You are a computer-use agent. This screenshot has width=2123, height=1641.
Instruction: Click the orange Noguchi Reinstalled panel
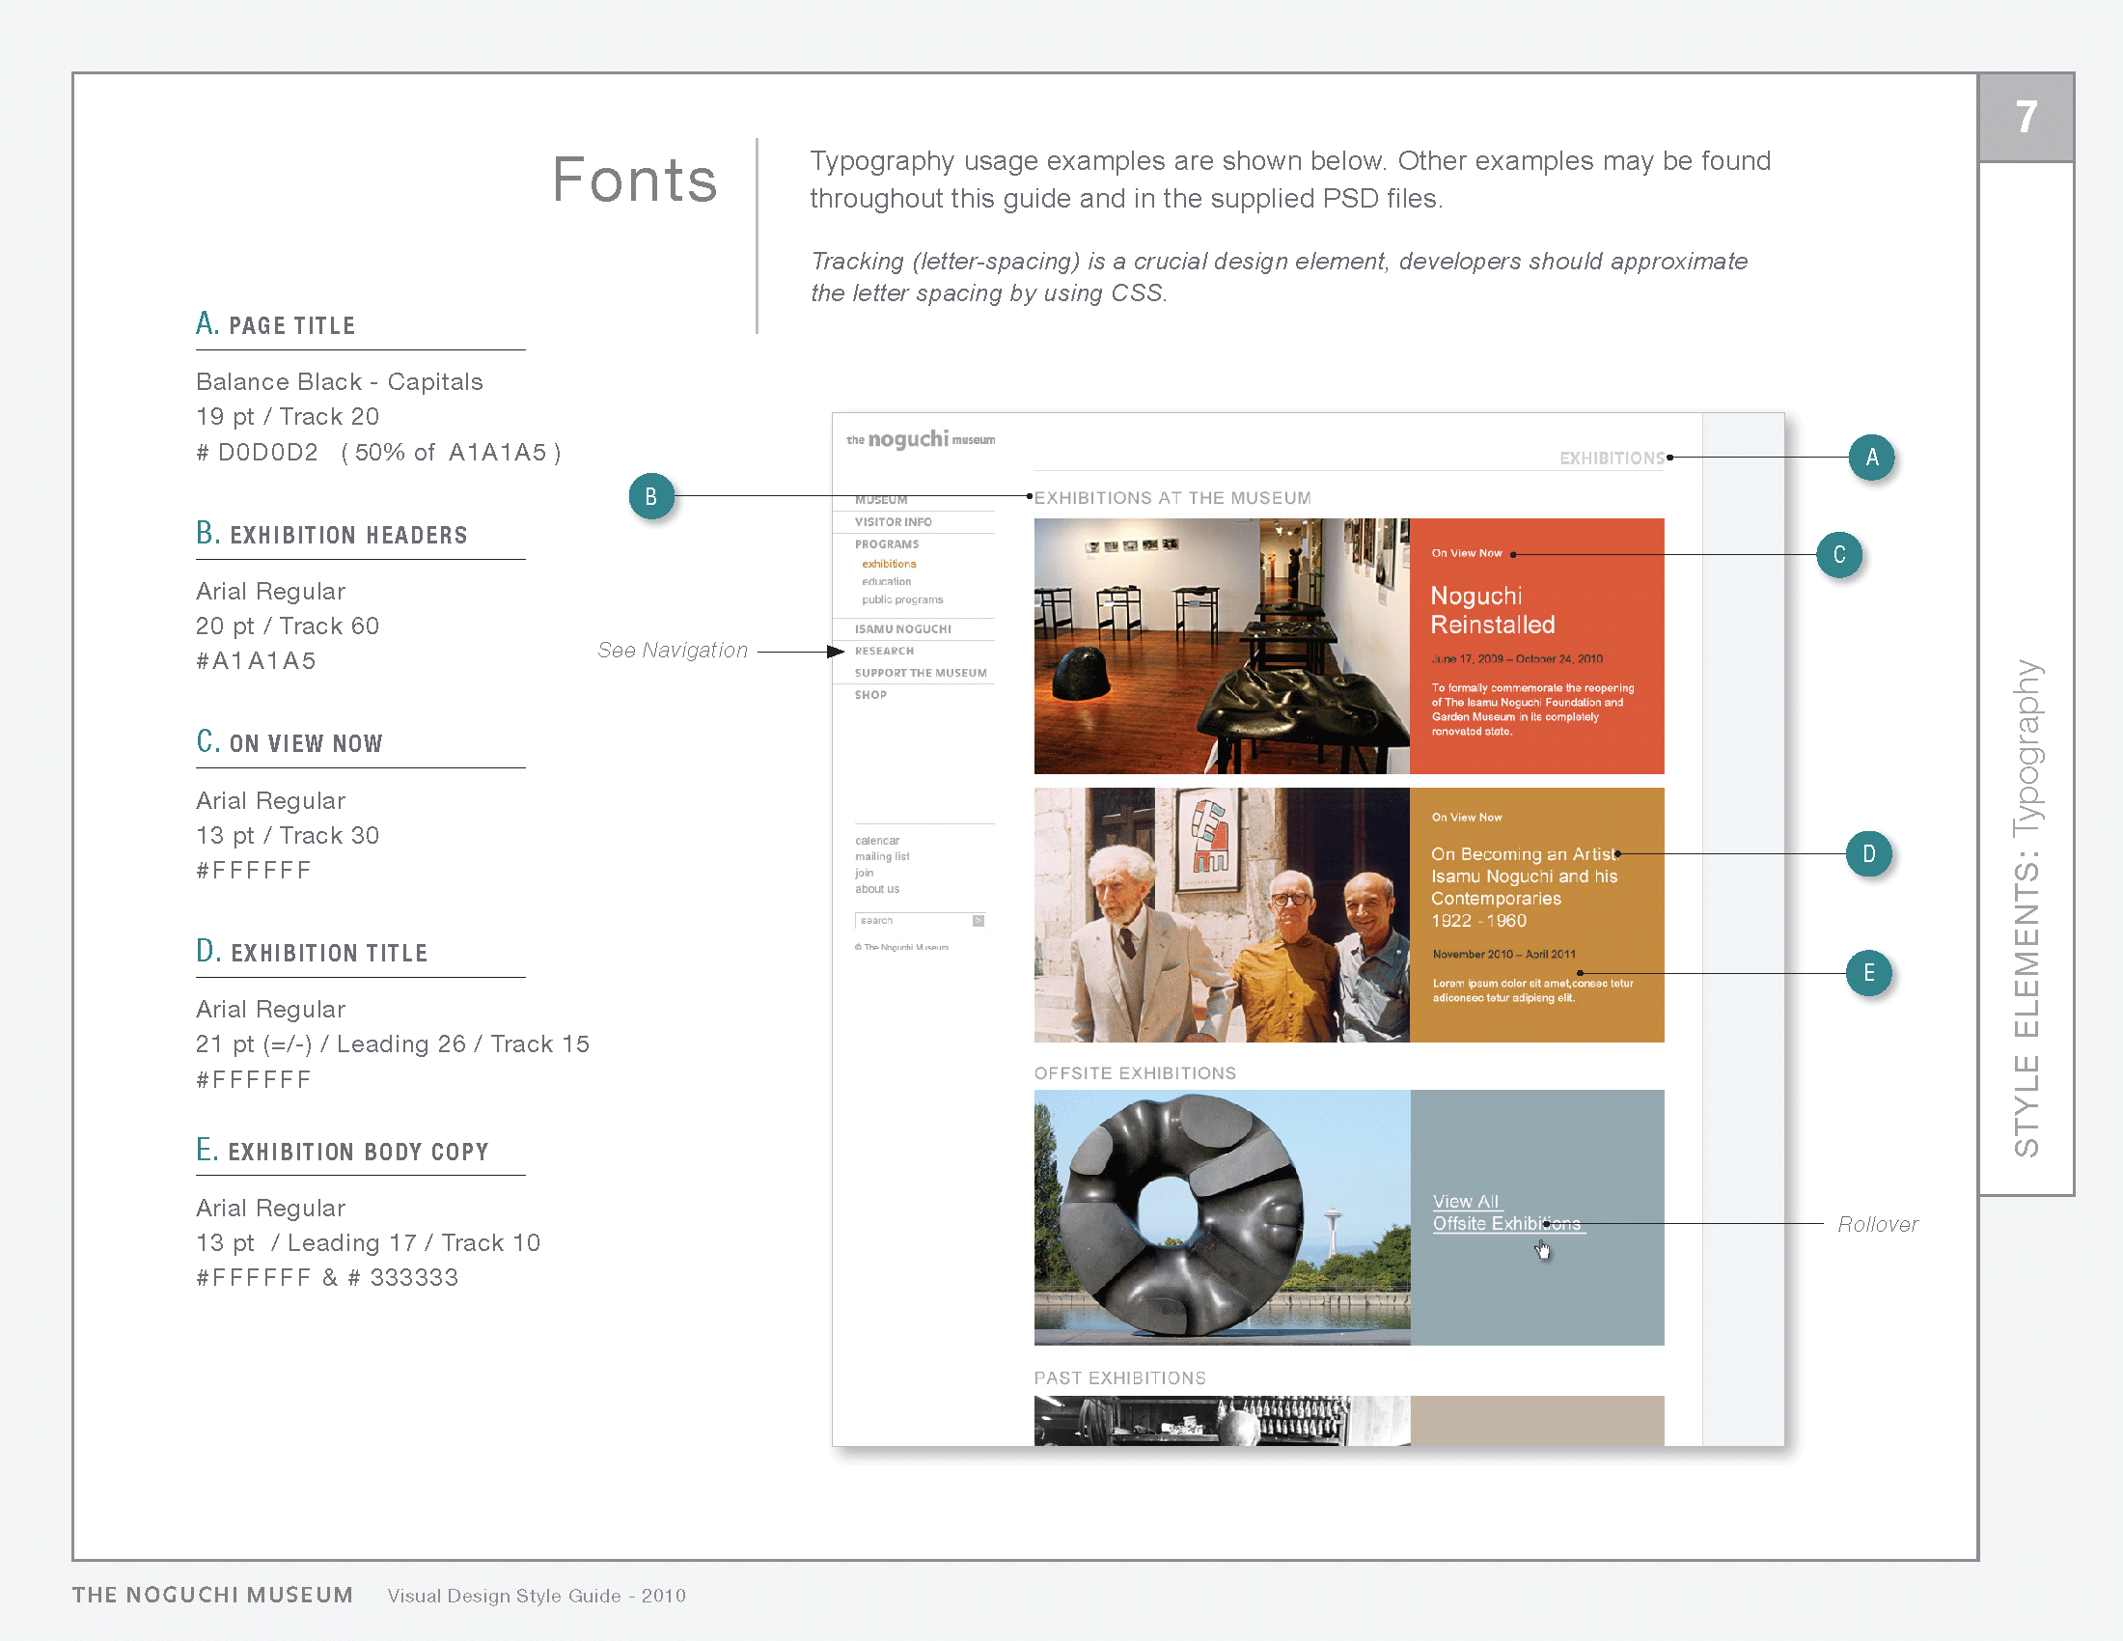(x=1536, y=646)
